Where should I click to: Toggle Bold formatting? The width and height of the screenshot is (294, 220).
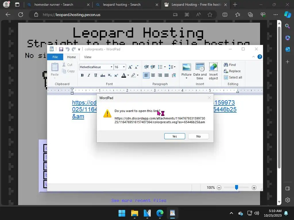point(82,75)
